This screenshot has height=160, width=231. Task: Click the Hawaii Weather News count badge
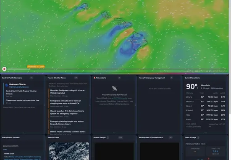click(x=76, y=78)
